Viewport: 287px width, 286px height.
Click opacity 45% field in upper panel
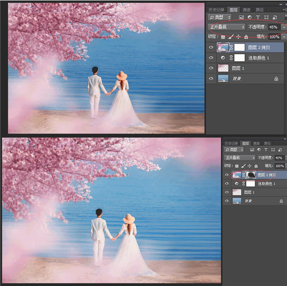coord(275,27)
